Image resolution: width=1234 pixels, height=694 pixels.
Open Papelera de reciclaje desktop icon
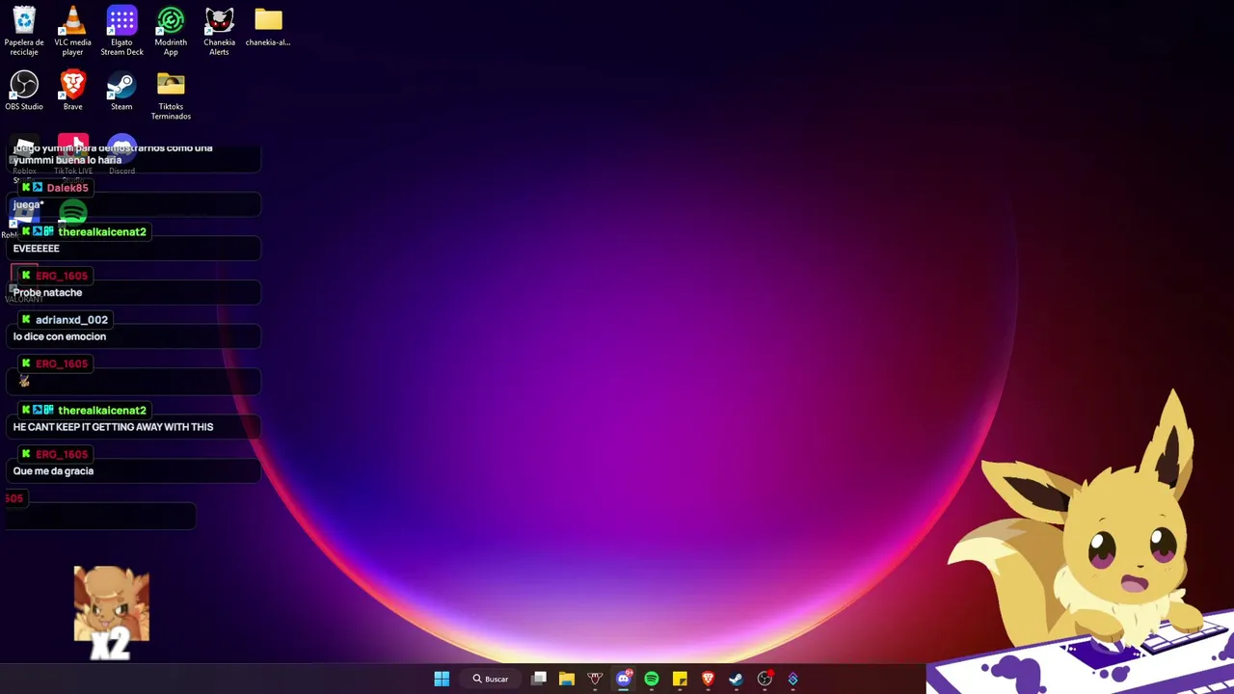click(24, 30)
